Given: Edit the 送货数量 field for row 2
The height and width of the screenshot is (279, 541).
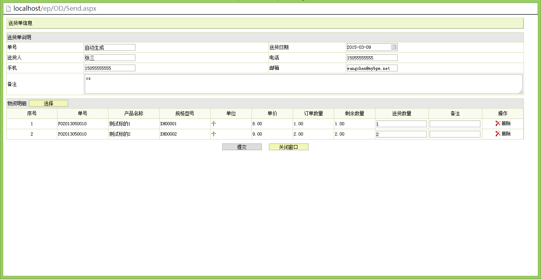Looking at the screenshot, I should click(x=401, y=134).
